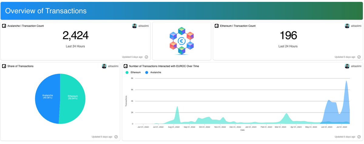Click '4k' y-axis label
The image size is (364, 144).
(132, 101)
